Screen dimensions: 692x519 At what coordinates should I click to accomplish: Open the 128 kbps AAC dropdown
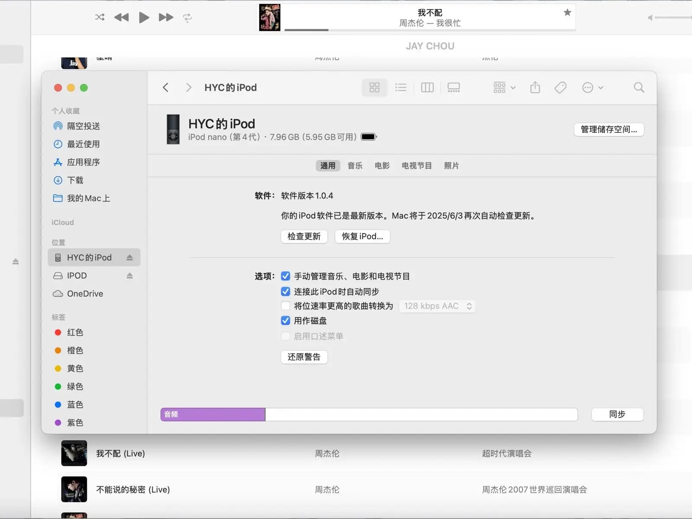point(437,306)
